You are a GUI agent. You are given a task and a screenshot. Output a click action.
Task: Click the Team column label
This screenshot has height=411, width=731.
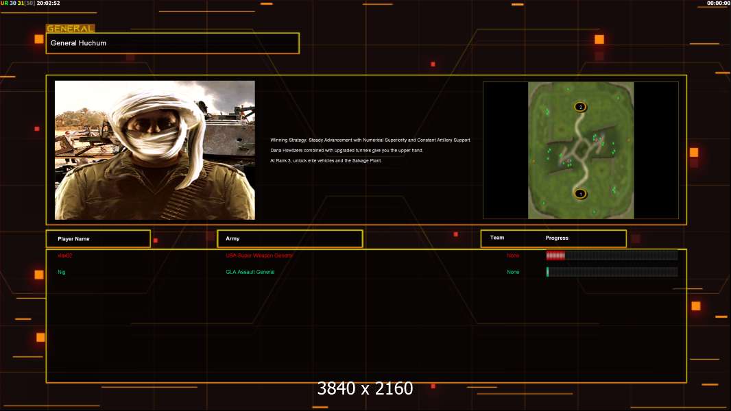(x=497, y=238)
